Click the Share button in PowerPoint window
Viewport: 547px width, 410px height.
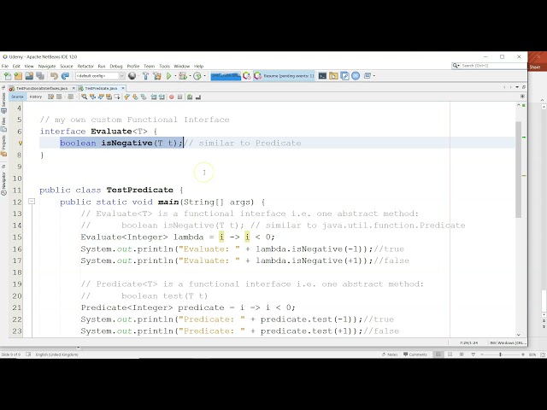(x=535, y=67)
